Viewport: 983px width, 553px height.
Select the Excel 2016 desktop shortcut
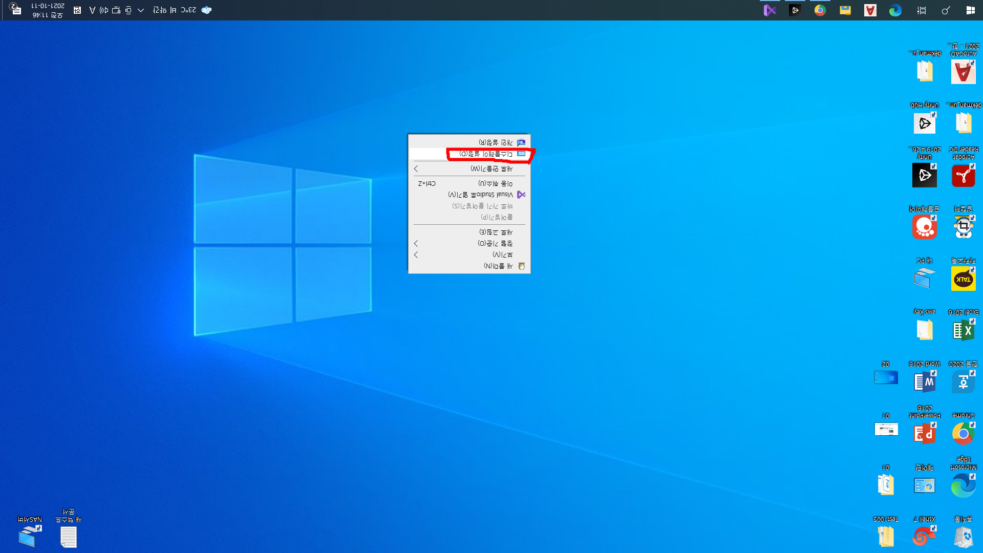963,325
